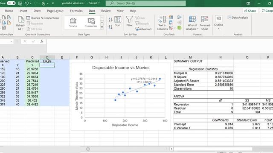Viewport: 273px width, 153px height.
Task: Select the Predicted header cell
Action: (32, 61)
